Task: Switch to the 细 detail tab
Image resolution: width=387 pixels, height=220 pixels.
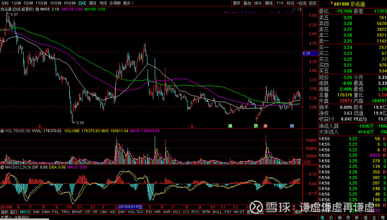Action: coord(340,218)
